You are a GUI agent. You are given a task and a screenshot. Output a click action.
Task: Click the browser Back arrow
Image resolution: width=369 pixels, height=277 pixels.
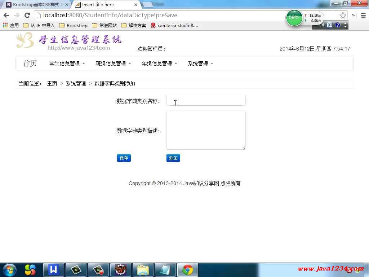click(x=6, y=15)
